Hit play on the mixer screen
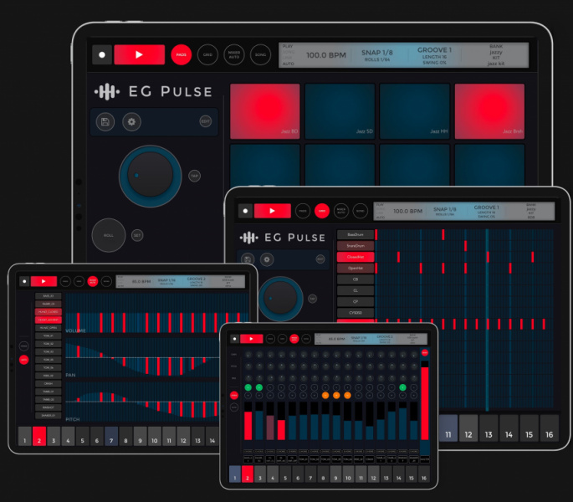 coord(252,339)
